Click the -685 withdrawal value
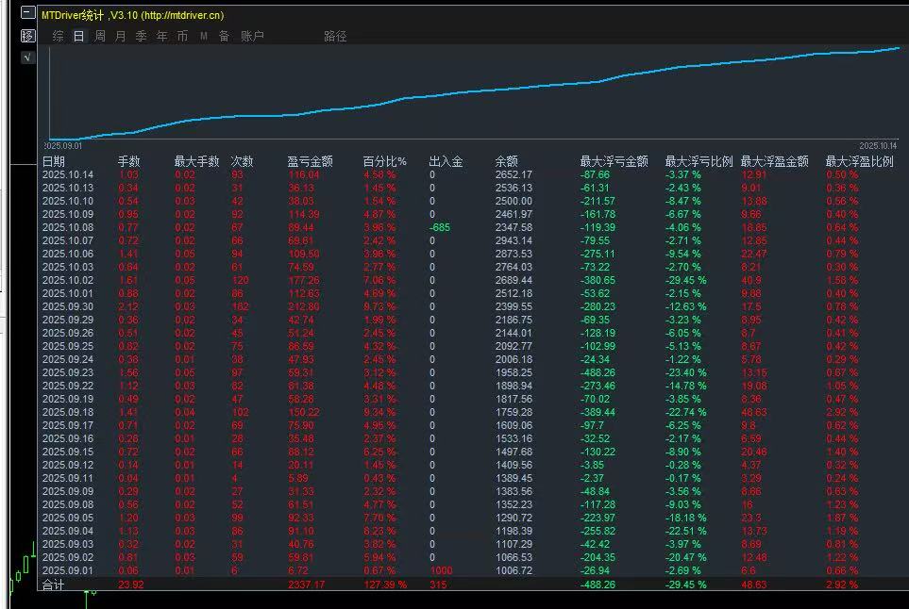This screenshot has height=609, width=909. 440,227
